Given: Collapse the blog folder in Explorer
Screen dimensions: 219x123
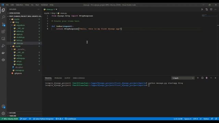Looking at the screenshot, I should 24,22.
